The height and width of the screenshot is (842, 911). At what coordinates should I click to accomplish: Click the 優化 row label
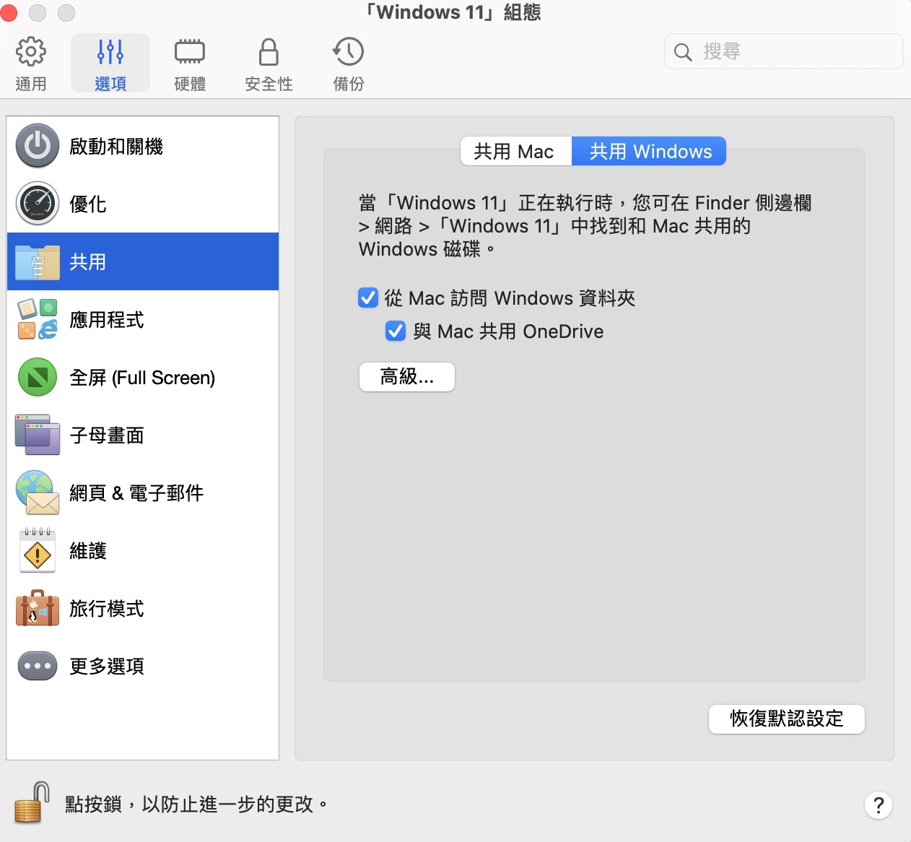point(88,204)
